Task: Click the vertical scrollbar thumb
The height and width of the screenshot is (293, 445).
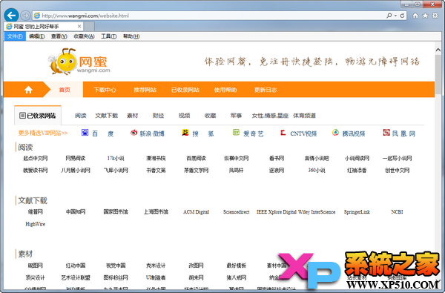Action: [438, 74]
